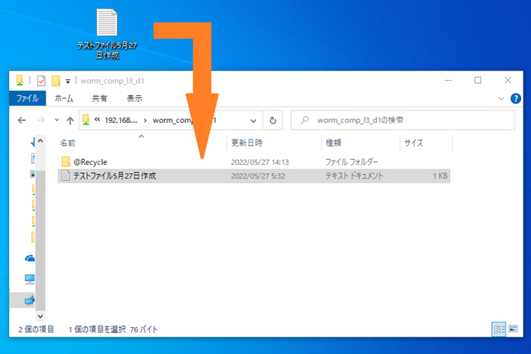The width and height of the screenshot is (531, 354).
Task: Switch to details view layout
Action: [x=499, y=329]
